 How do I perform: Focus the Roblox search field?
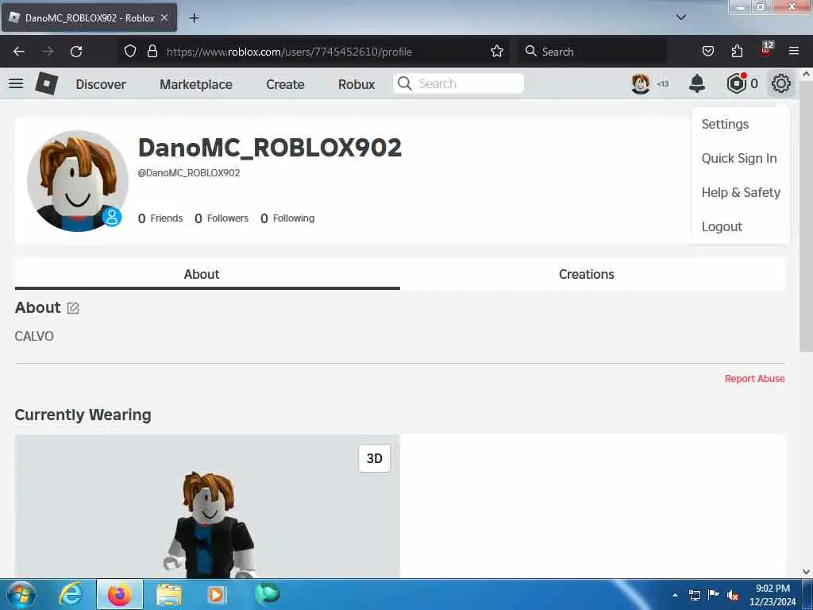458,83
